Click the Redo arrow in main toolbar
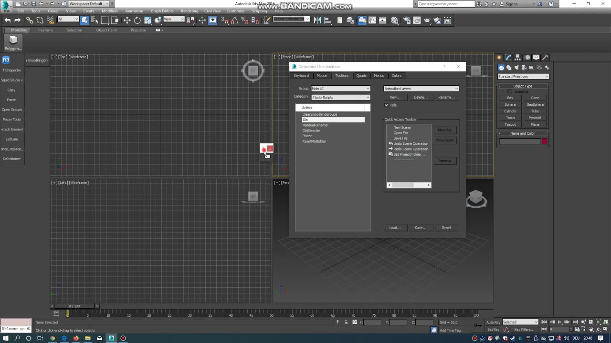The height and width of the screenshot is (343, 611). [x=18, y=20]
